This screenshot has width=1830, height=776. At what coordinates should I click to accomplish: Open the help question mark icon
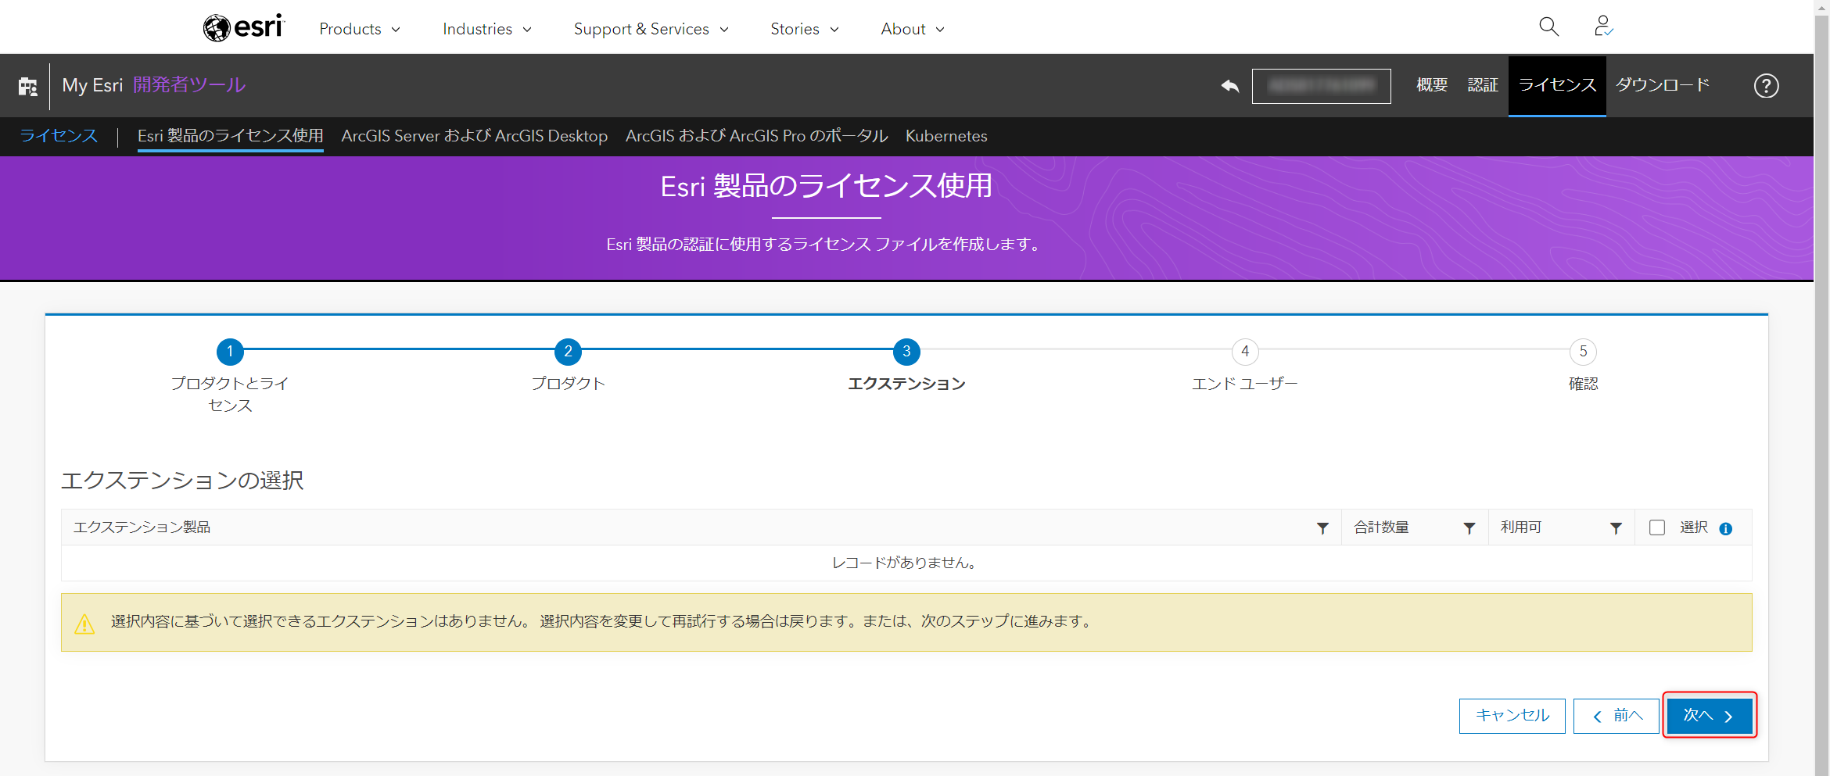pyautogui.click(x=1766, y=85)
